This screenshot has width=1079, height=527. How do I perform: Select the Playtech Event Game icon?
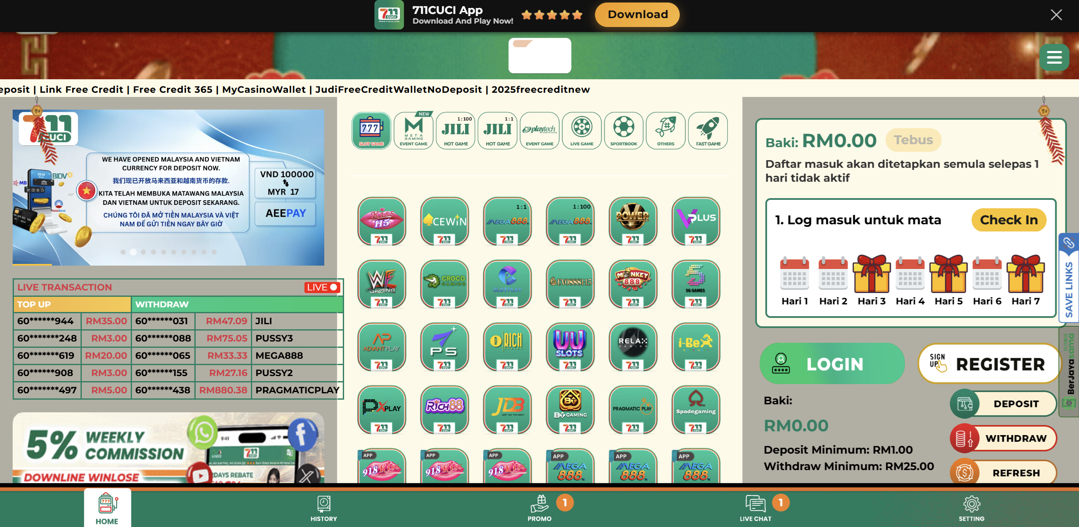coord(539,131)
